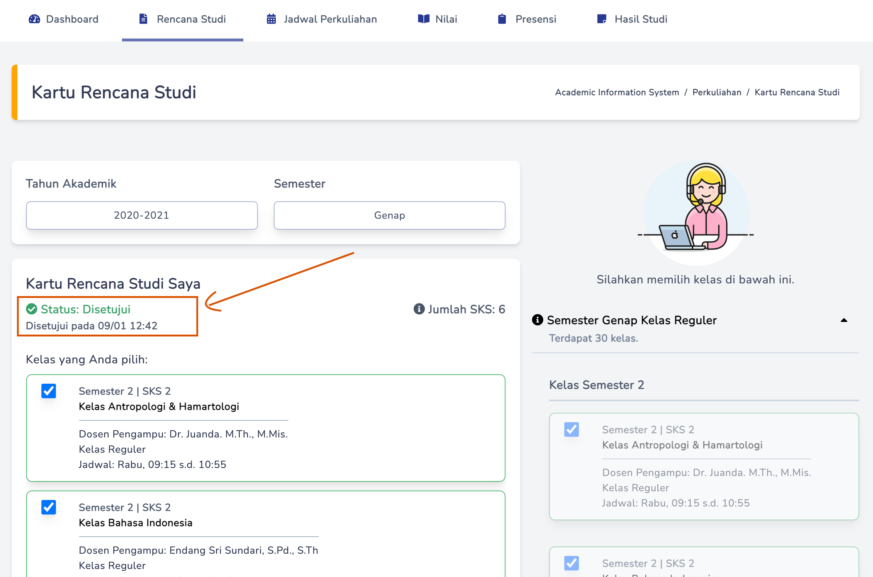Click the Kartu Rencana Studi Saya heading
Image resolution: width=873 pixels, height=577 pixels.
coord(113,284)
